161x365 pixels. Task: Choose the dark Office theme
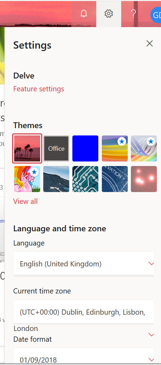tap(56, 149)
